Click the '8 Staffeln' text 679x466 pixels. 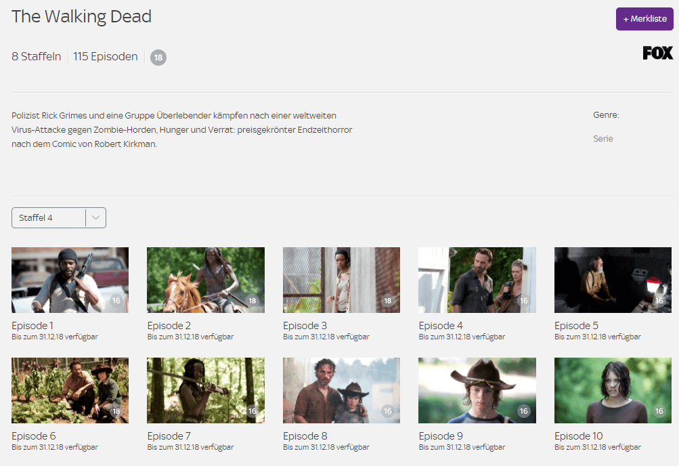(x=37, y=56)
